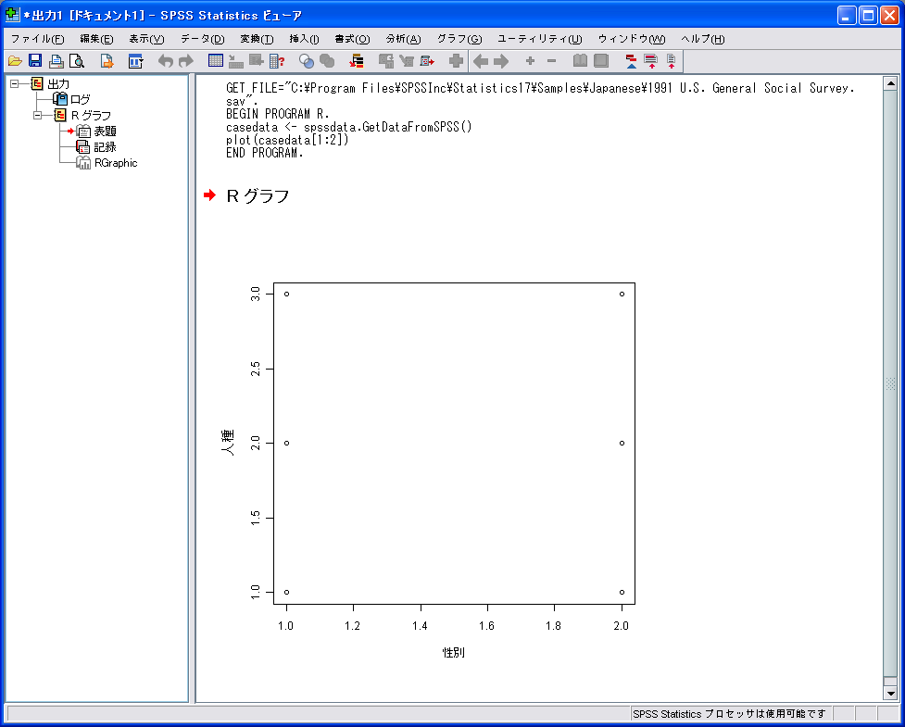The width and height of the screenshot is (905, 727).
Task: Click the Go to Data editor grid icon
Action: tap(215, 61)
